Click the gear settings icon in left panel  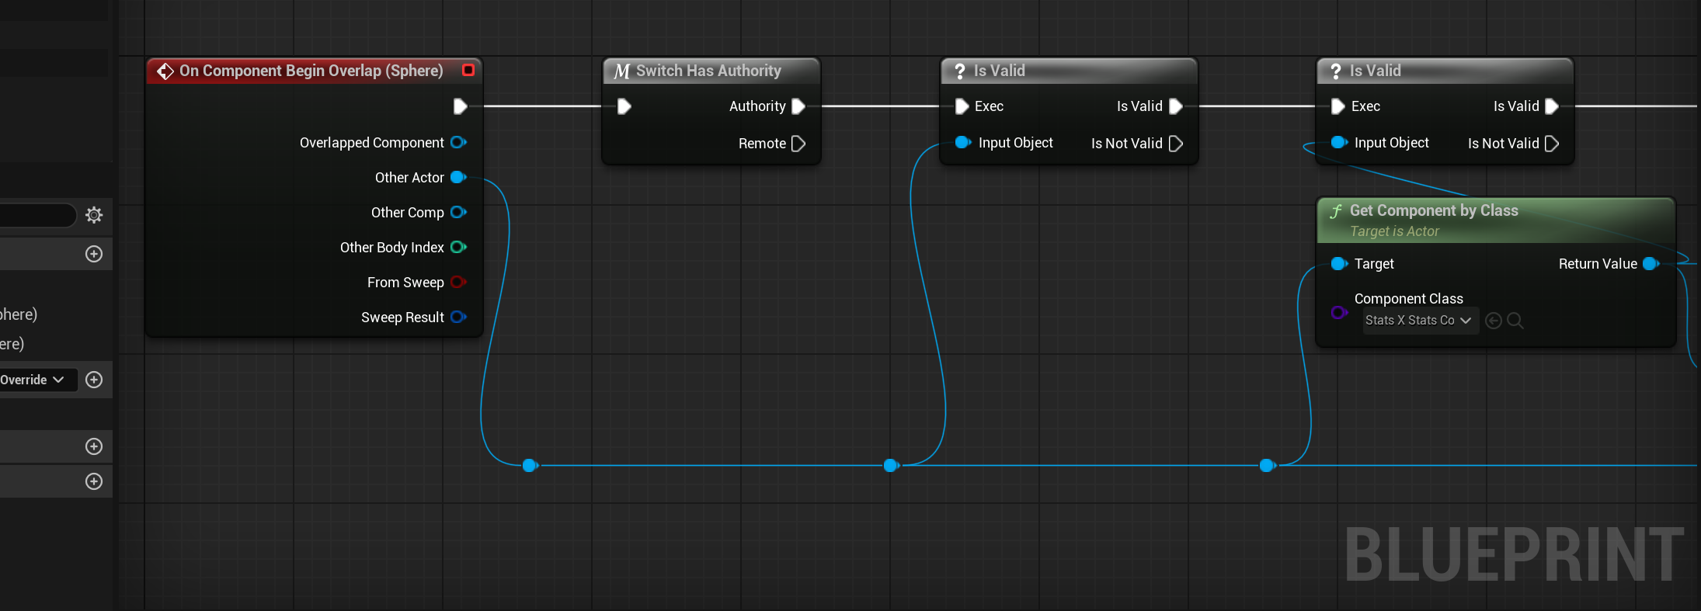pos(94,215)
